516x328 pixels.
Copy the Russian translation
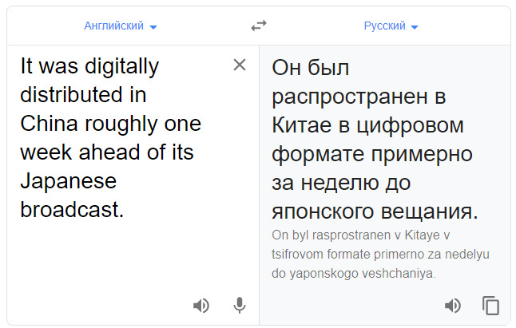point(490,305)
